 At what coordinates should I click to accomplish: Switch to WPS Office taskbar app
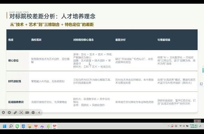point(36,126)
